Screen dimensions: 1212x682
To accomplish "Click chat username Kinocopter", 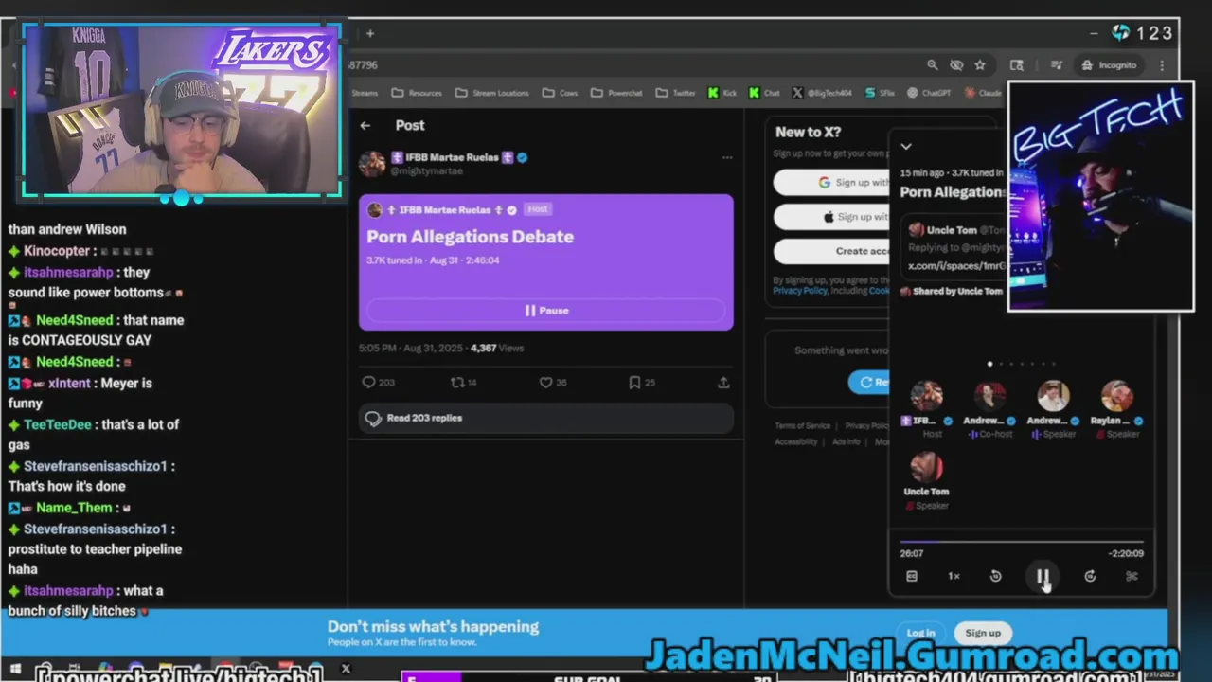I will click(58, 251).
